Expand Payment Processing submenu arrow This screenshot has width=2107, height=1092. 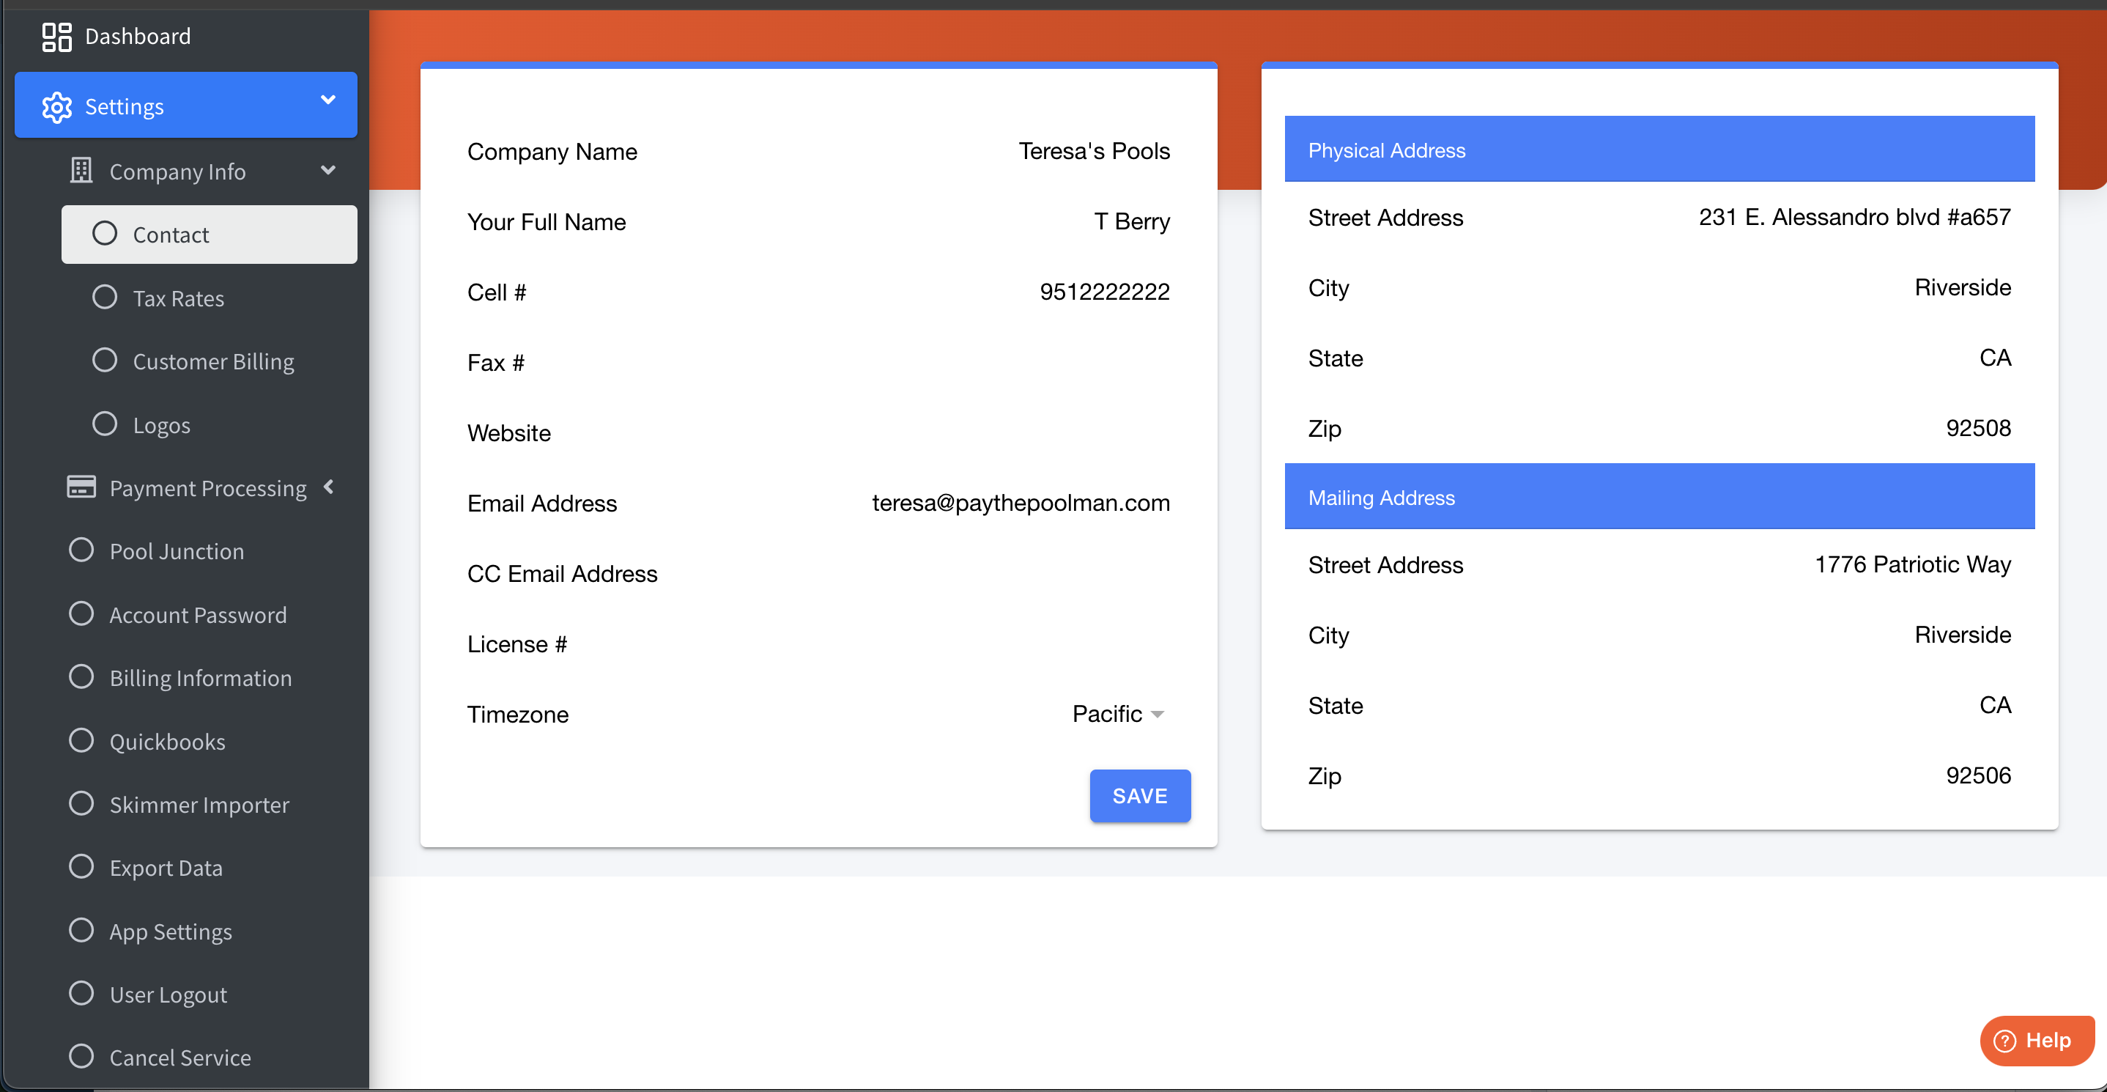(x=329, y=487)
